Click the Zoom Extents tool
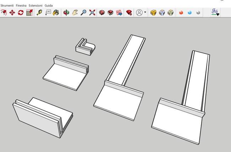 point(92,12)
